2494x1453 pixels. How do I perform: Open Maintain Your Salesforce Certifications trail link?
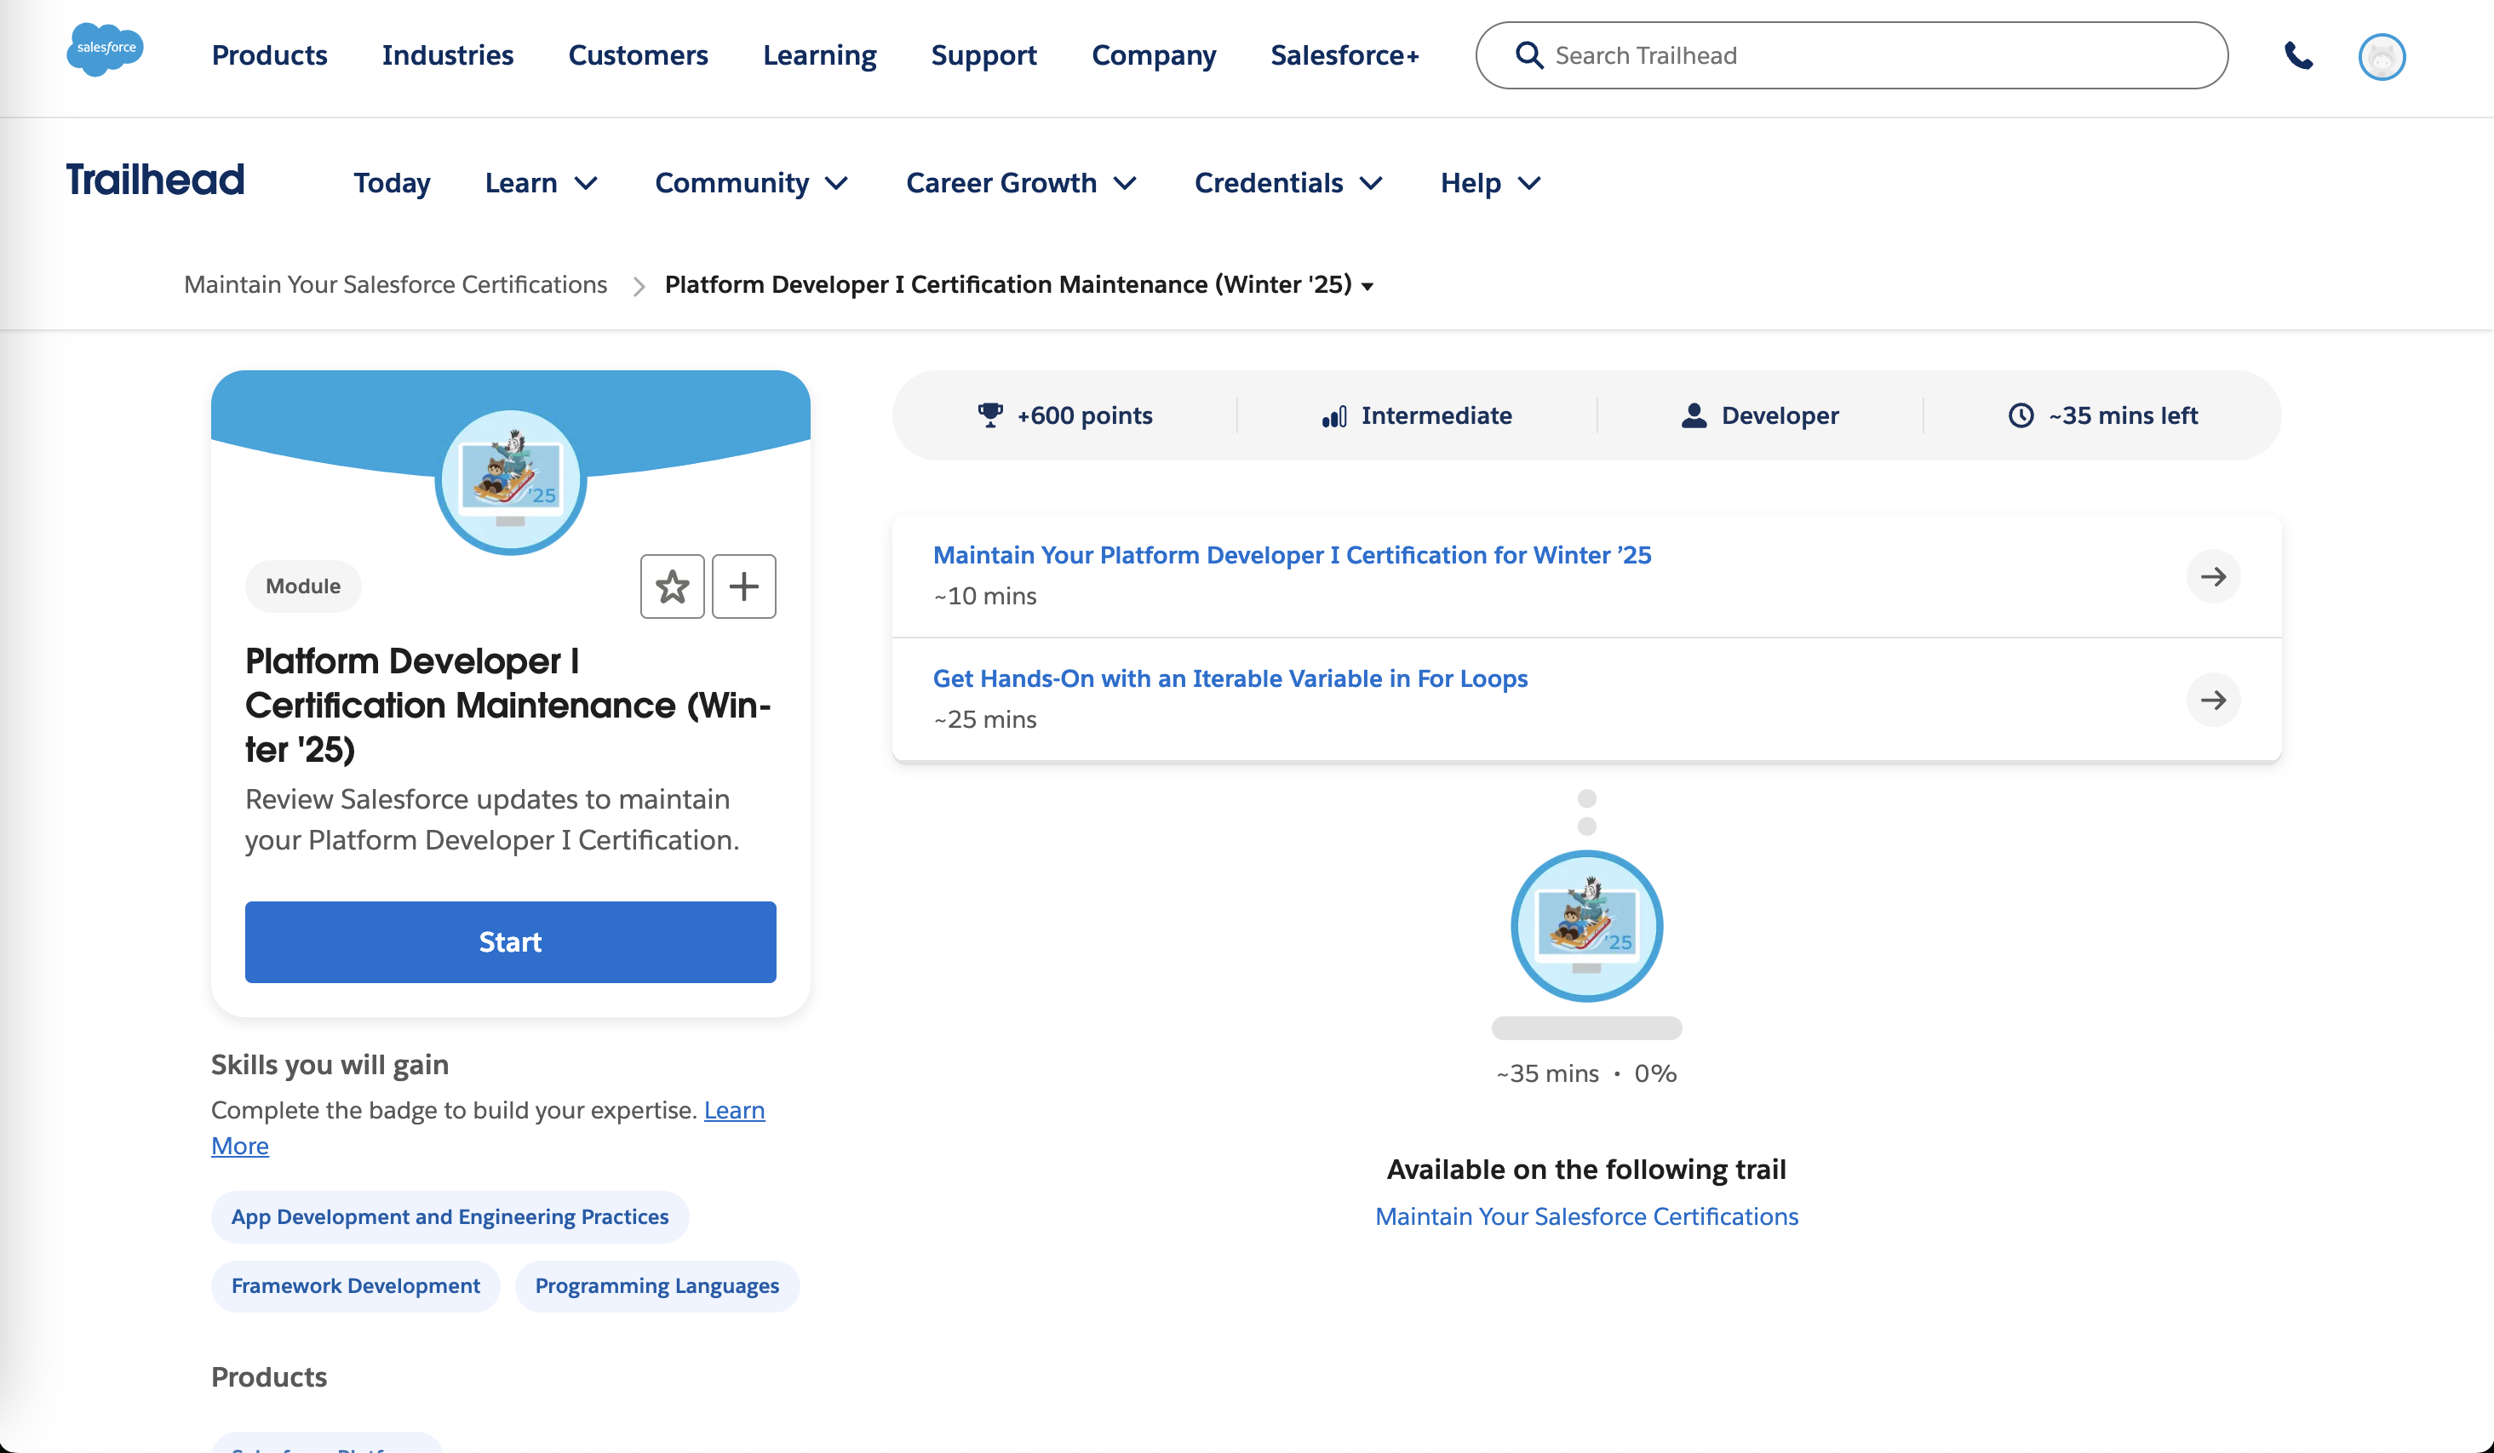pos(1586,1216)
